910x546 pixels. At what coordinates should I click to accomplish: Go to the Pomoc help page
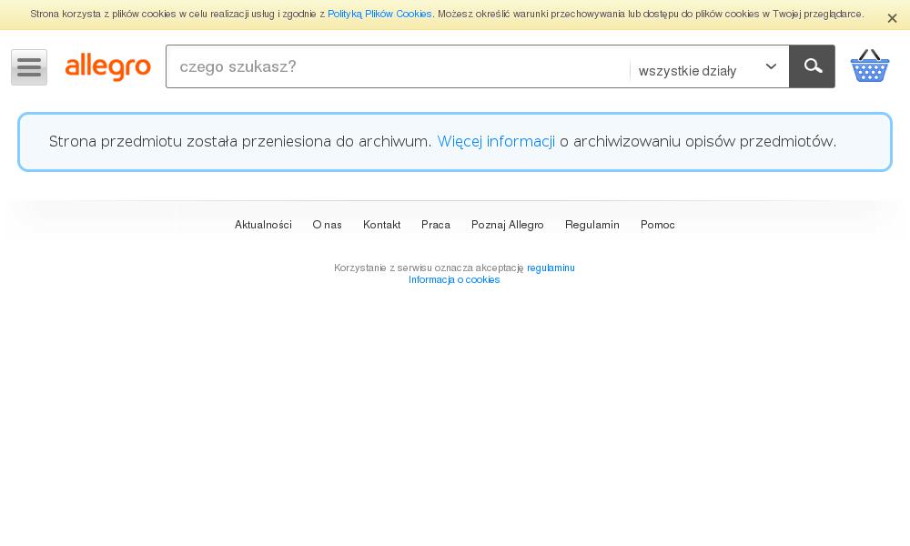tap(658, 225)
